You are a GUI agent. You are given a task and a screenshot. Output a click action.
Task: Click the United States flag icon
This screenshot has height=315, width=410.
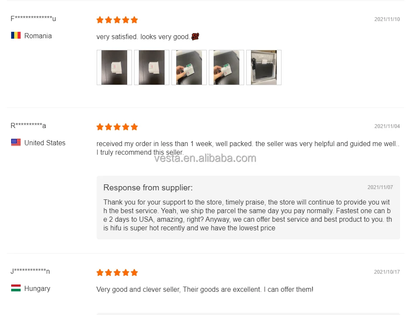tap(16, 143)
